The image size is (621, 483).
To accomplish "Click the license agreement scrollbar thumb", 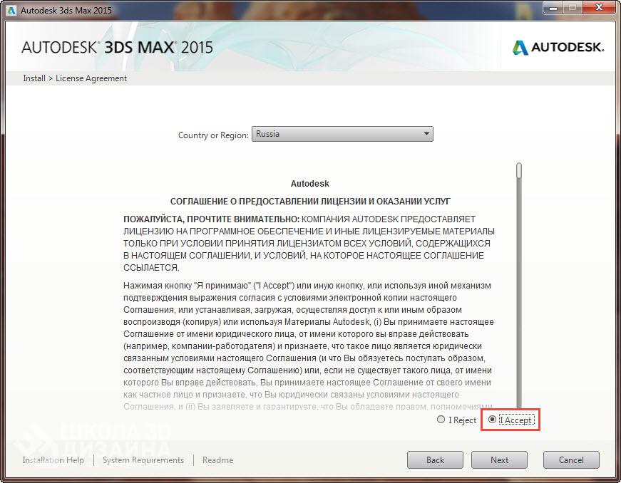I will [x=519, y=170].
